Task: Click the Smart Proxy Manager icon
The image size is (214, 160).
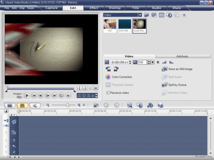Action: (x=140, y=105)
